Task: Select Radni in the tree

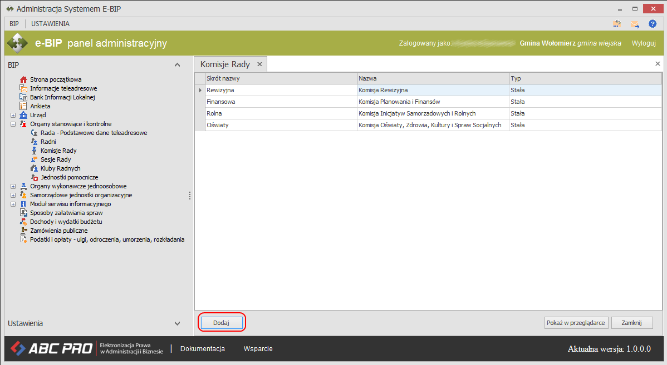Action: pos(48,142)
